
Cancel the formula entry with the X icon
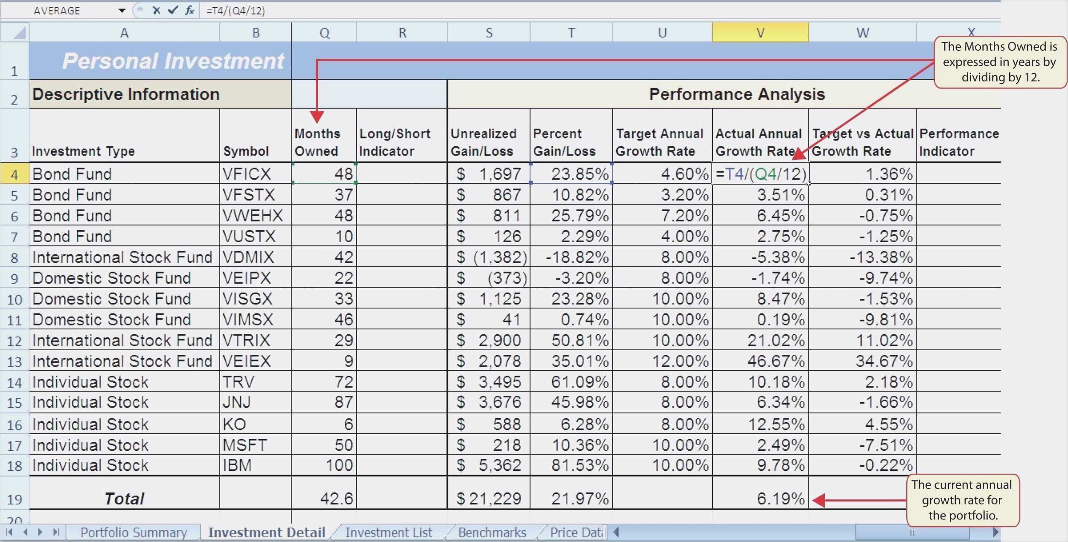(157, 10)
